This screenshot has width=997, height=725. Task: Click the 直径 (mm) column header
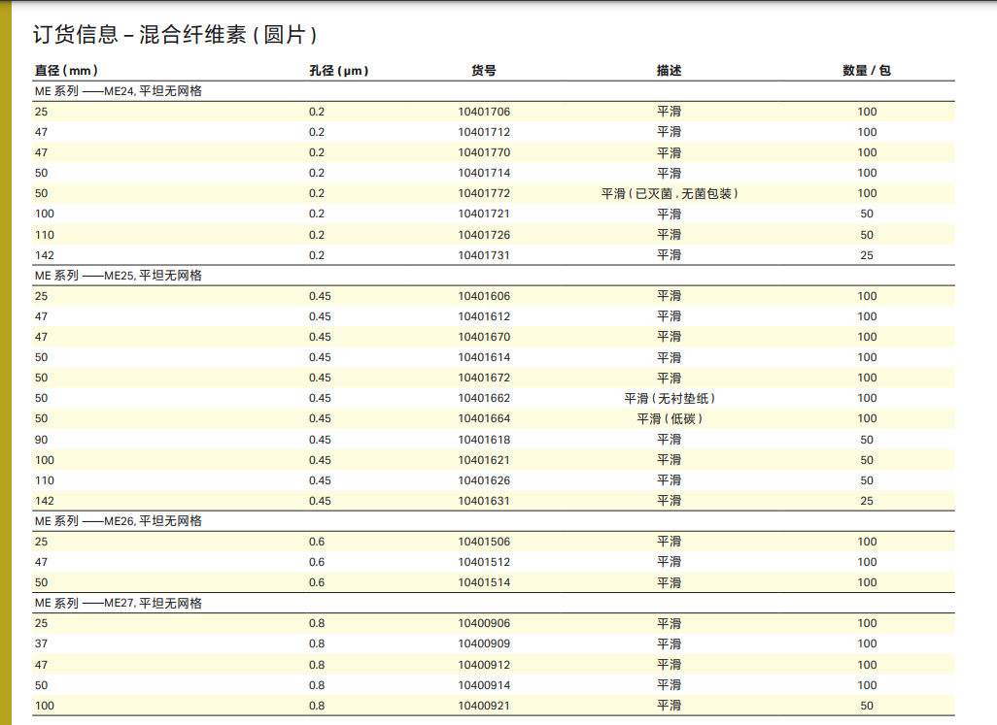click(x=66, y=71)
